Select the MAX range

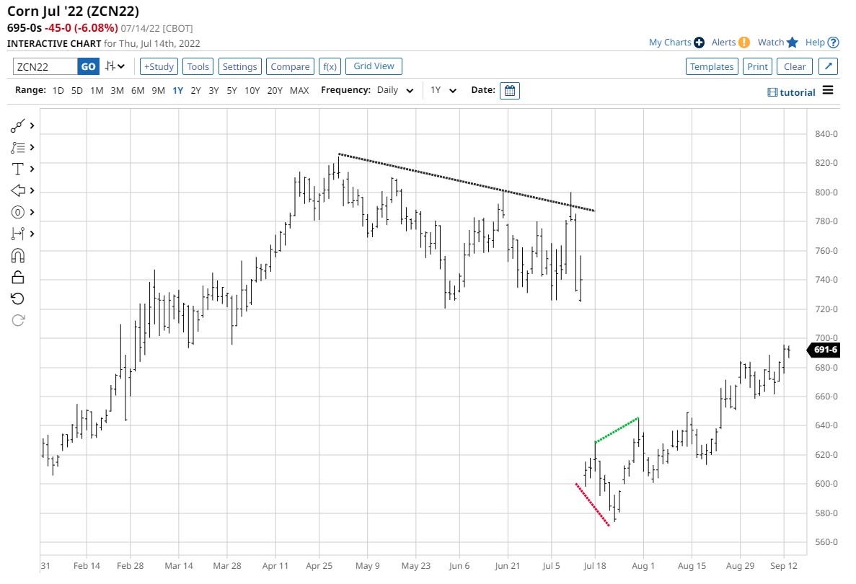tap(299, 91)
